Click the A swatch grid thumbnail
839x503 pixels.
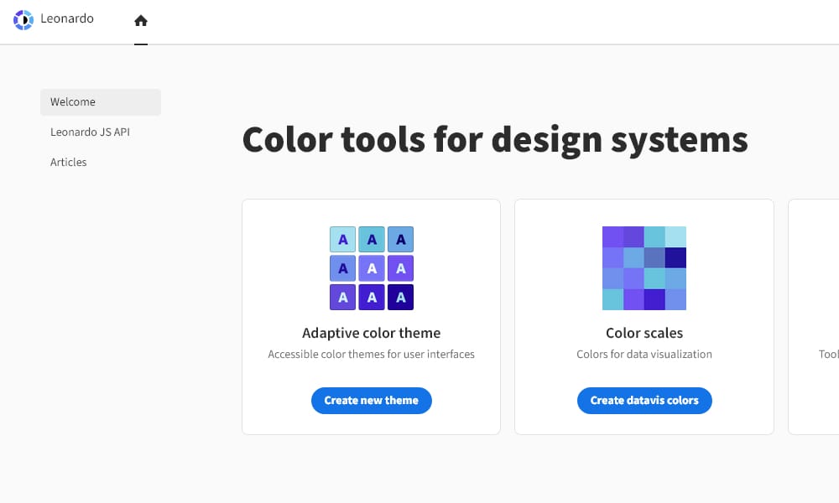[371, 267]
